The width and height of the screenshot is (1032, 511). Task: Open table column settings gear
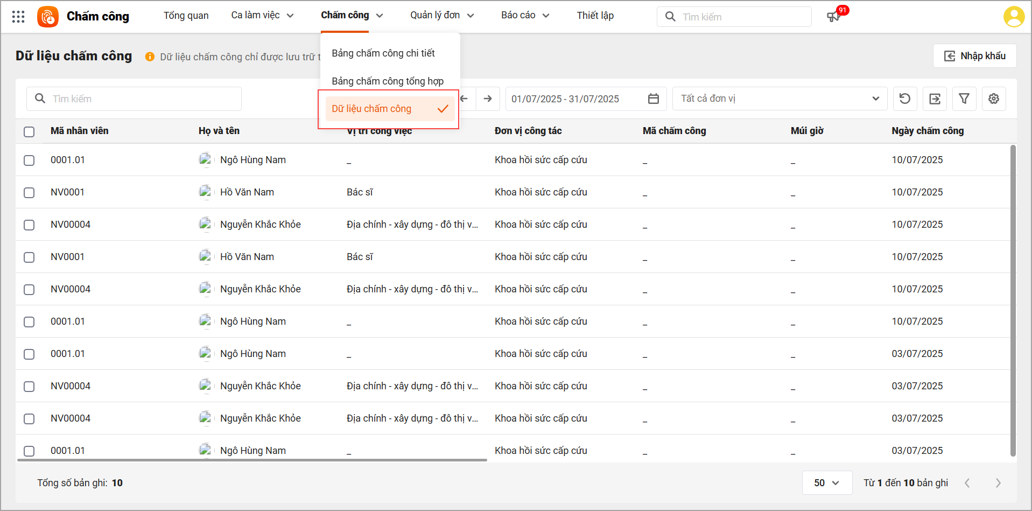pyautogui.click(x=994, y=99)
